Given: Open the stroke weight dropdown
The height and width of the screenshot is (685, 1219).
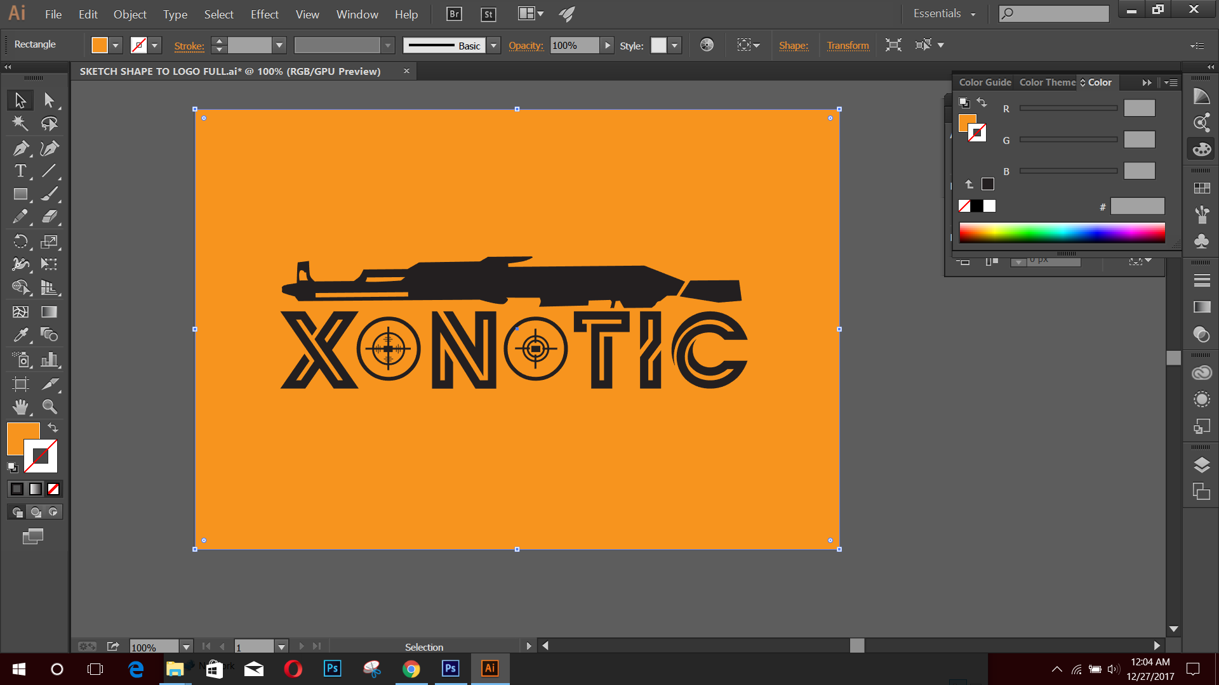Looking at the screenshot, I should coord(279,45).
